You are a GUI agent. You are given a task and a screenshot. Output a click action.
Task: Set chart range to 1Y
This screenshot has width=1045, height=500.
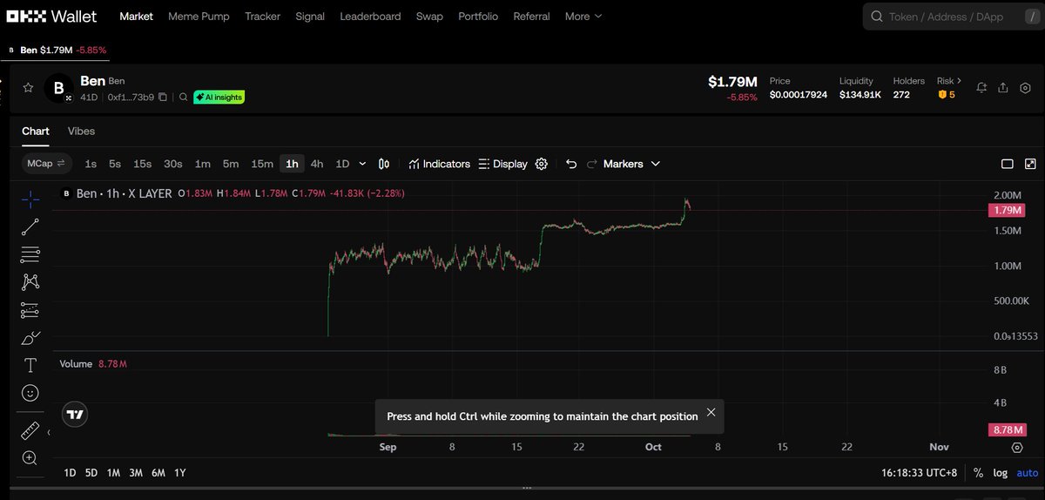click(x=179, y=473)
